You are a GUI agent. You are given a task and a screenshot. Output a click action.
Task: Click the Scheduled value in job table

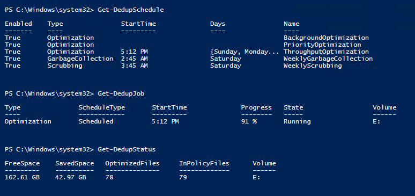click(x=96, y=121)
